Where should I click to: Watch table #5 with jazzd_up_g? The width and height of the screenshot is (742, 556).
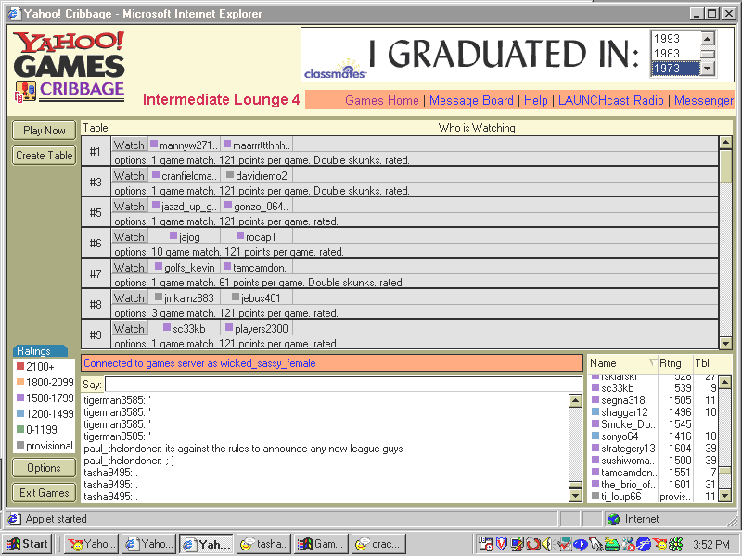(129, 206)
